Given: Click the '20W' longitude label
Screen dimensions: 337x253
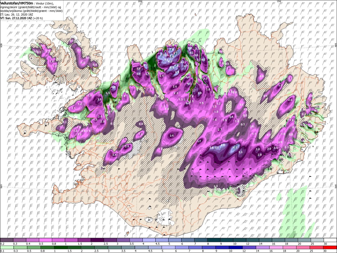Looking at the screenshot, I should click(140, 1).
